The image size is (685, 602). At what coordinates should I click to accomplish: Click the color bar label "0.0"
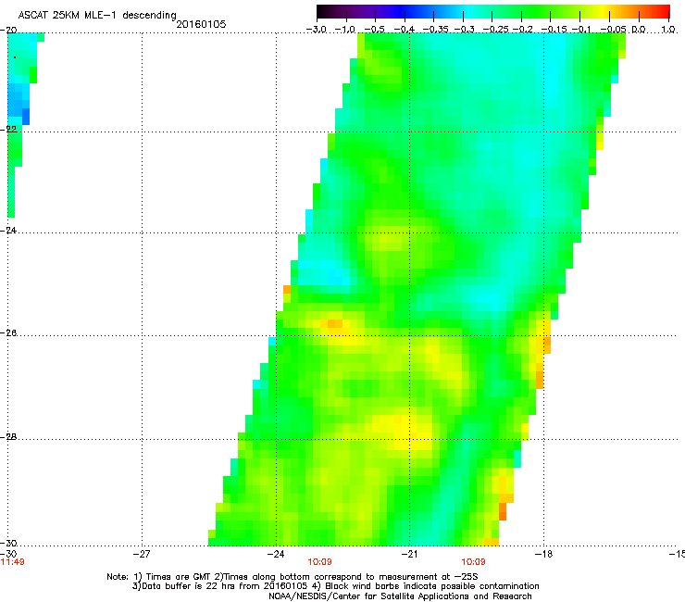(639, 30)
